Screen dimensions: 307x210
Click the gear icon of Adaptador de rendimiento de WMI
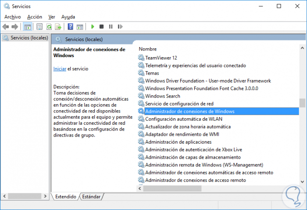coord(141,134)
